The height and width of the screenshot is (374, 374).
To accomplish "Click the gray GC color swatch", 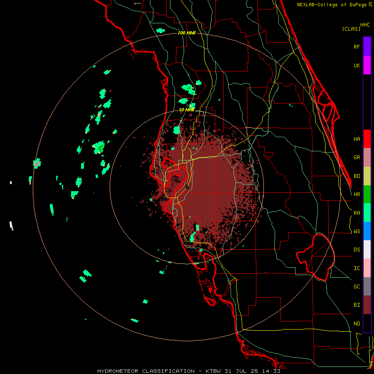I will [367, 286].
